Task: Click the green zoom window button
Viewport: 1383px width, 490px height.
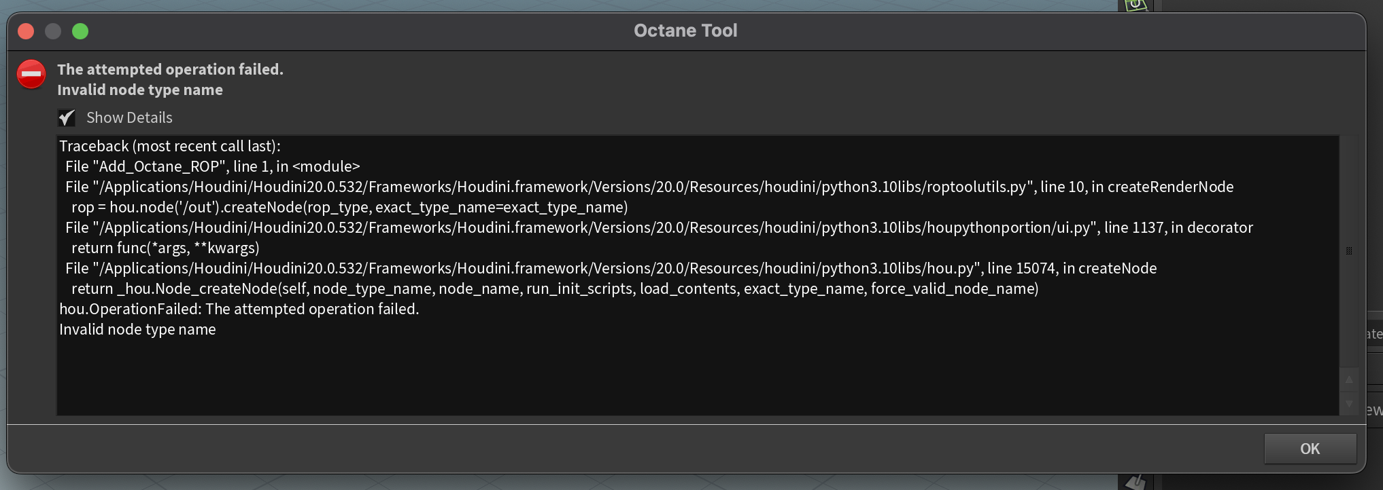Action: 80,31
